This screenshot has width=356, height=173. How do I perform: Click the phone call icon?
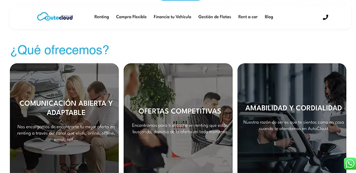coord(325,18)
